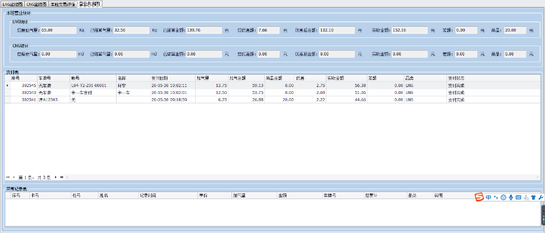This screenshot has height=233, width=545.
Task: Open the skin shirt icon in IME bar
Action: tap(533, 197)
